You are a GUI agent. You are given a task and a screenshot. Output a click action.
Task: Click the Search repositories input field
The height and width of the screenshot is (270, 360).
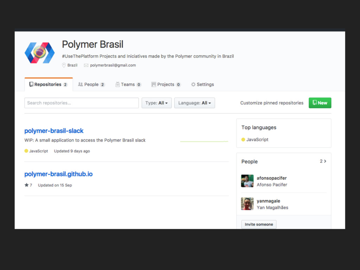point(82,103)
